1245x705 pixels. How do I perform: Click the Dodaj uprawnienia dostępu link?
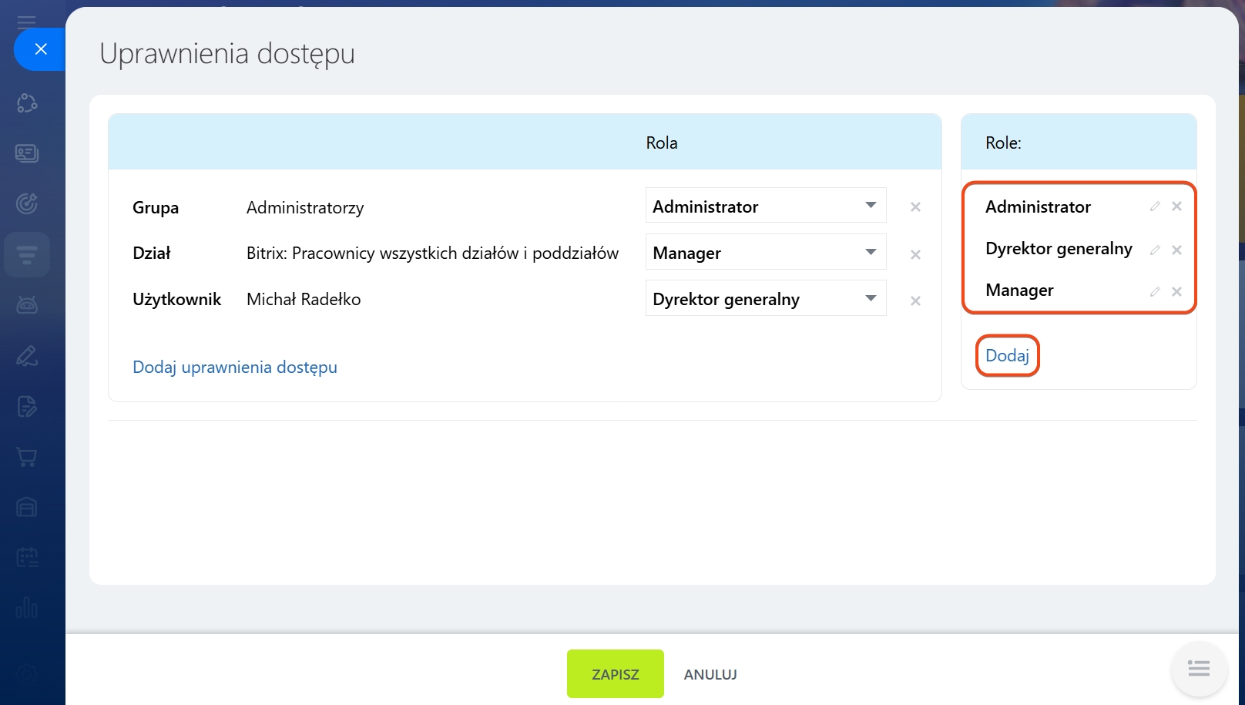tap(235, 368)
